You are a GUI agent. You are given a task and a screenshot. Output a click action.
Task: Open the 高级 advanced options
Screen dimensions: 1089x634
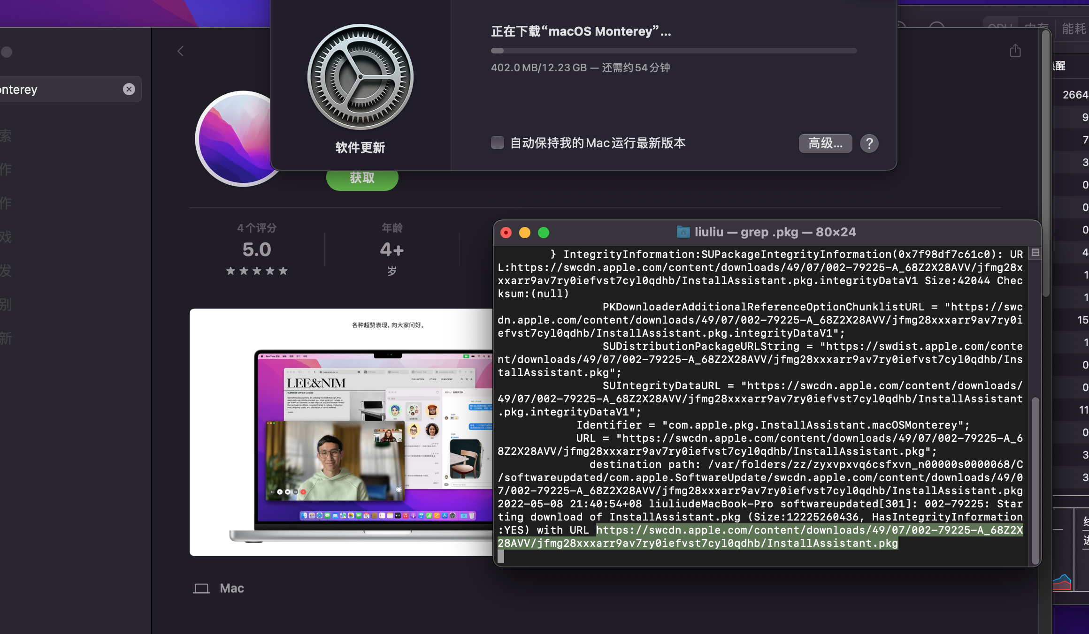(x=825, y=143)
